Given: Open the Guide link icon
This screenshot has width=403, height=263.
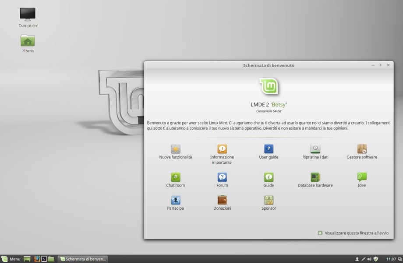Looking at the screenshot, I should tap(269, 177).
